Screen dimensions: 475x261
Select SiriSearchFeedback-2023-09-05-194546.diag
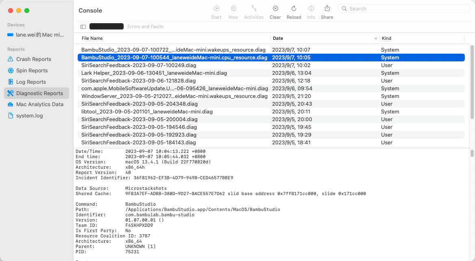point(271,127)
